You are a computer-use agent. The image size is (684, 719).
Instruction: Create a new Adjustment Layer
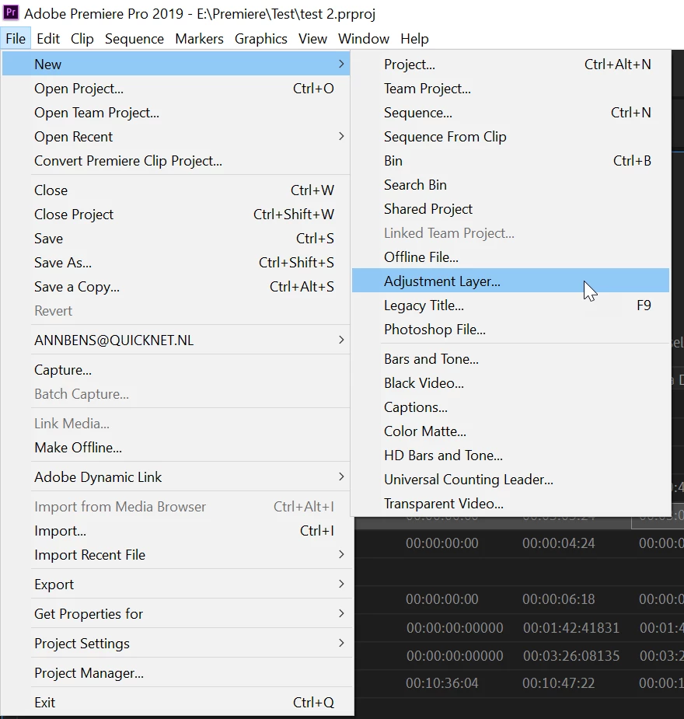510,281
